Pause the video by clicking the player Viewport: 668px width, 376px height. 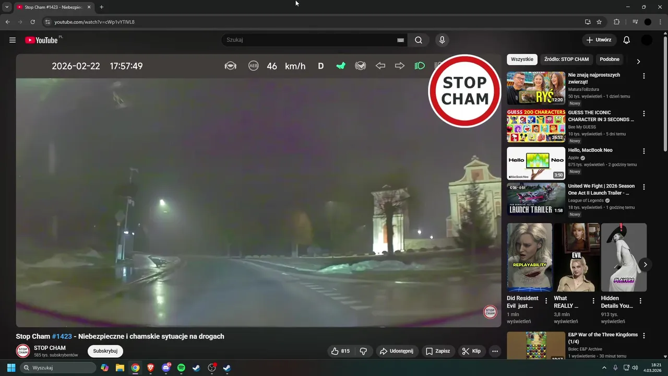pyautogui.click(x=258, y=191)
